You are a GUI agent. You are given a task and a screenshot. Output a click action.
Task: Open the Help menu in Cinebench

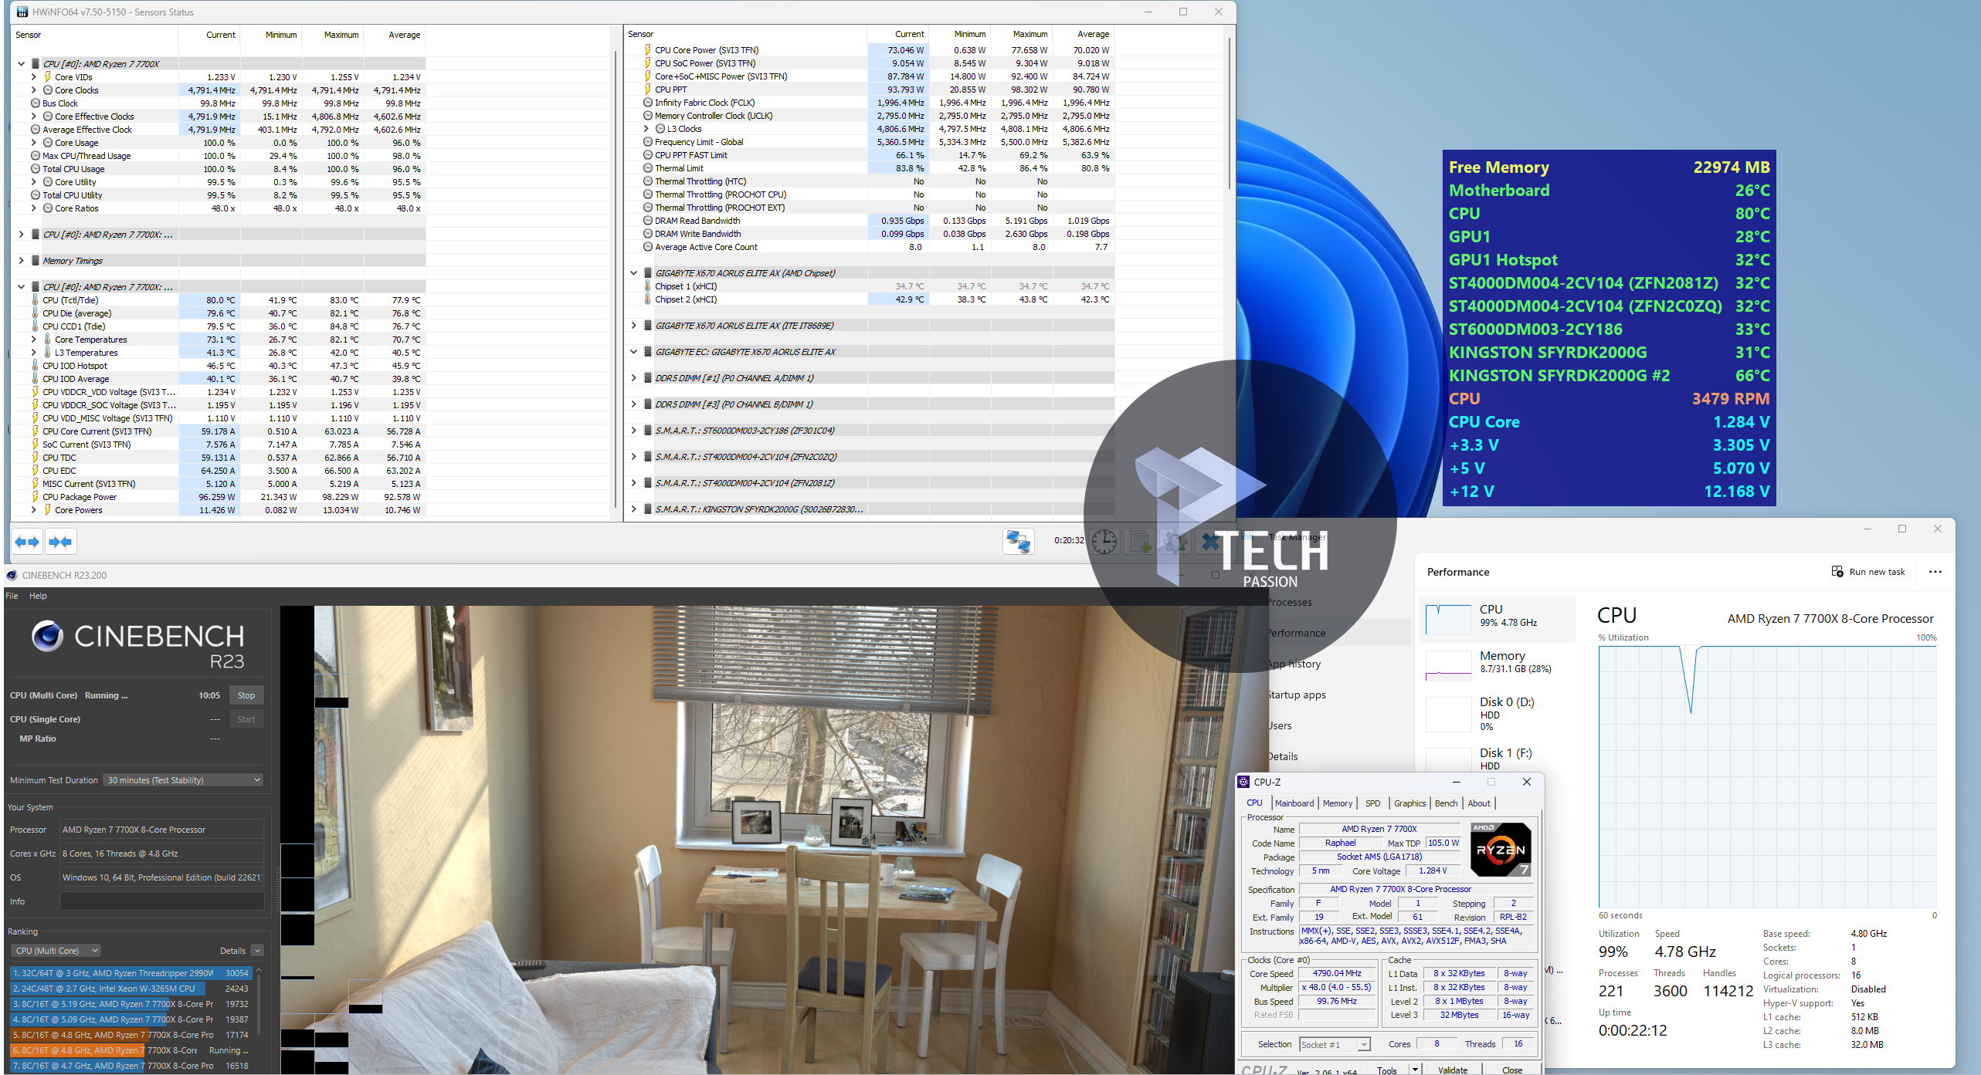[38, 596]
